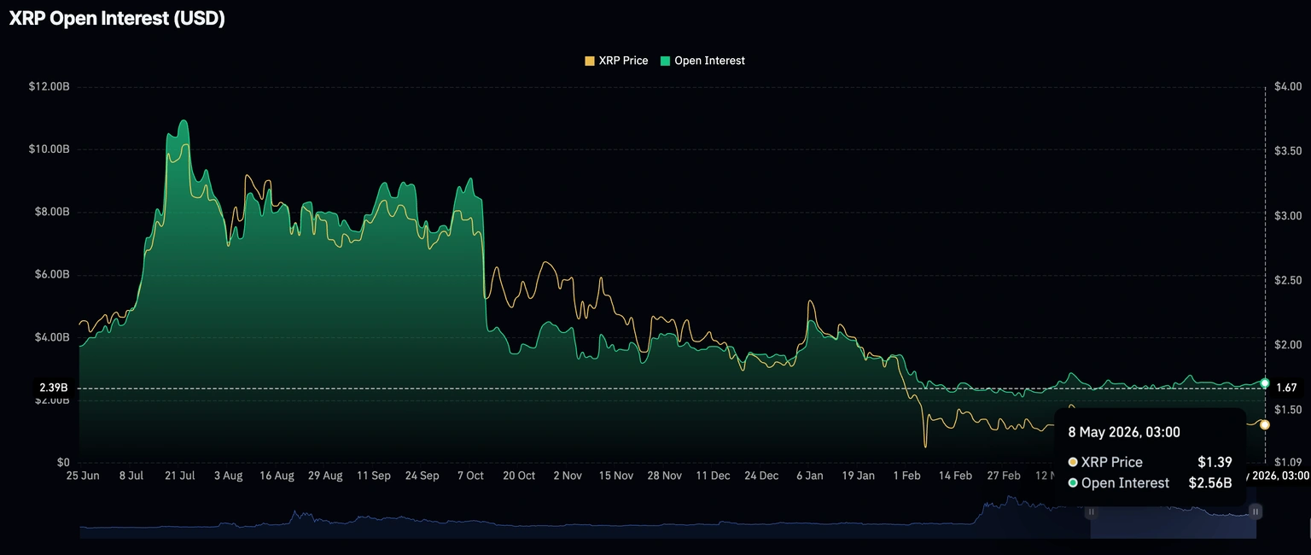Viewport: 1311px width, 555px height.
Task: Click the x-axis crosshair label 2026, 03:00
Action: point(1278,476)
